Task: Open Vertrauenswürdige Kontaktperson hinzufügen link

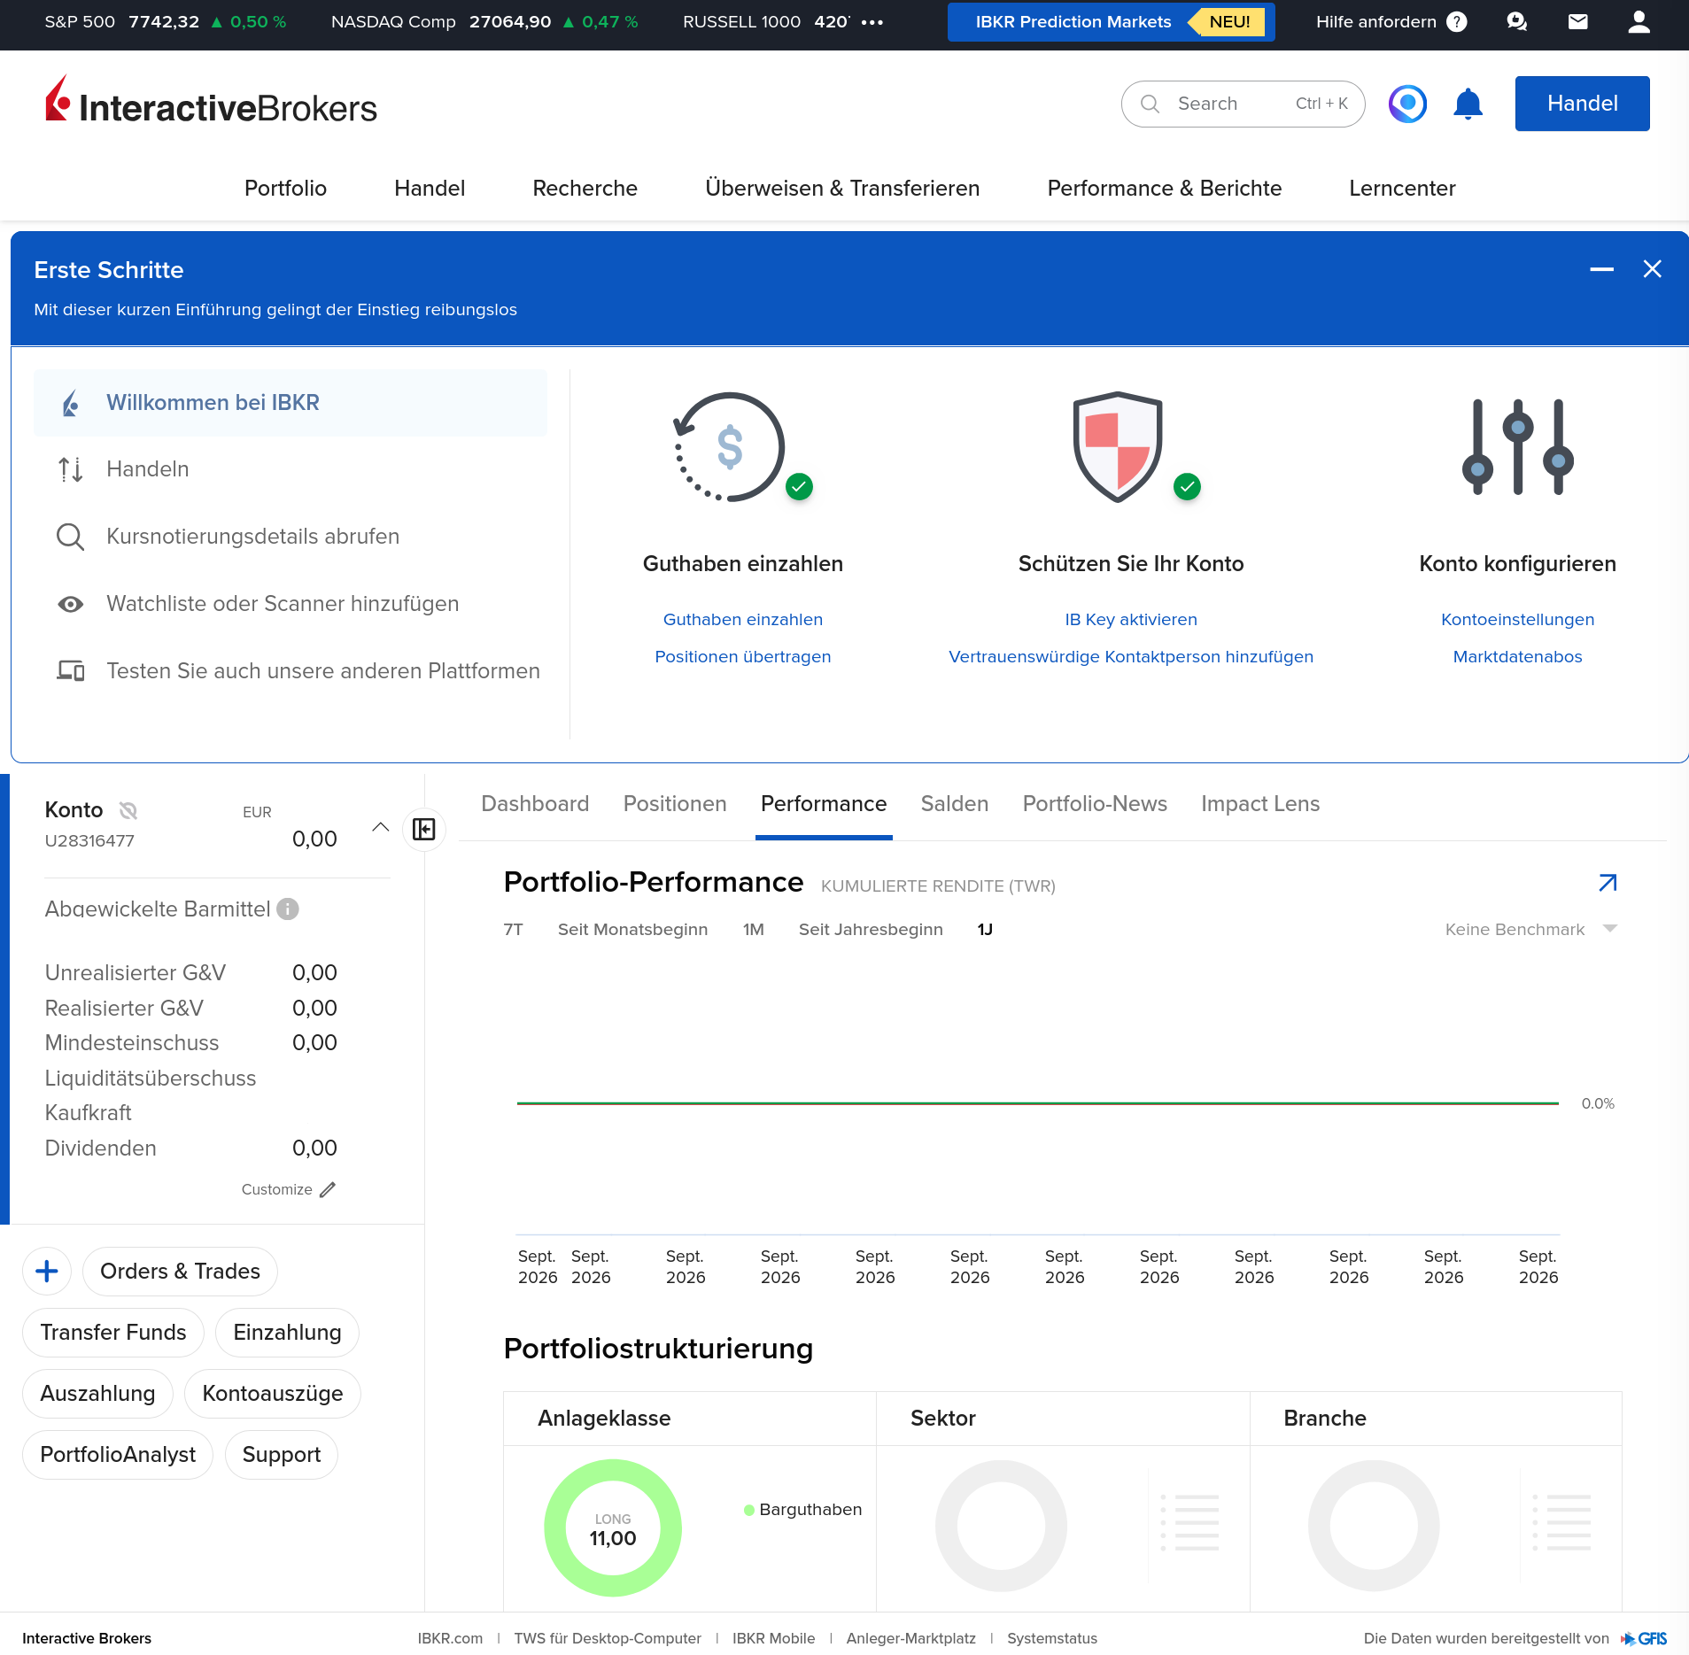Action: pos(1130,657)
